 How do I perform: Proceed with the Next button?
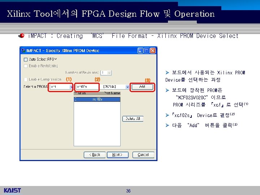tap(118, 155)
